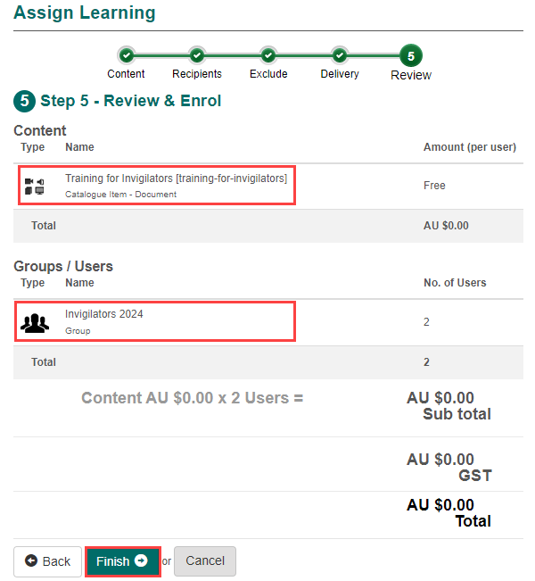Cancel the Assign Learning wizard
The height and width of the screenshot is (581, 535).
(x=205, y=561)
